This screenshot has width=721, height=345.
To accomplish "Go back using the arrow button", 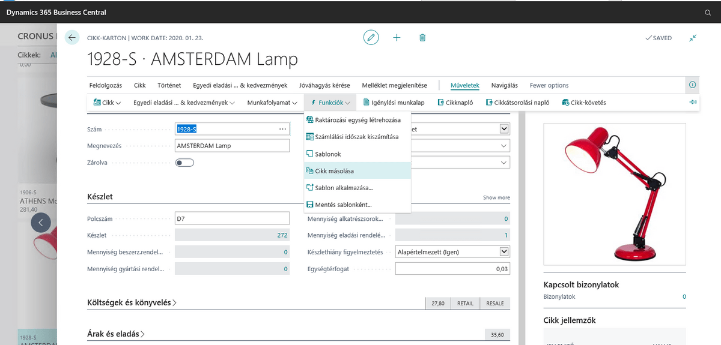I will 72,38.
